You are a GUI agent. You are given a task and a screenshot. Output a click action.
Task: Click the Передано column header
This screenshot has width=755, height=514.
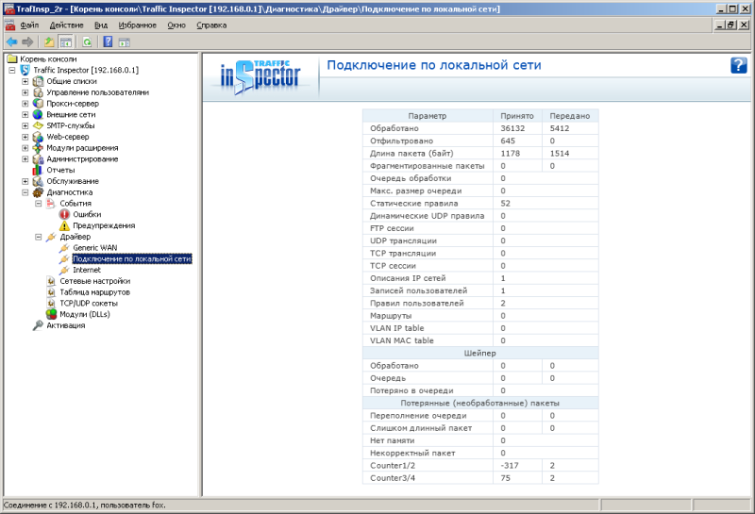570,115
